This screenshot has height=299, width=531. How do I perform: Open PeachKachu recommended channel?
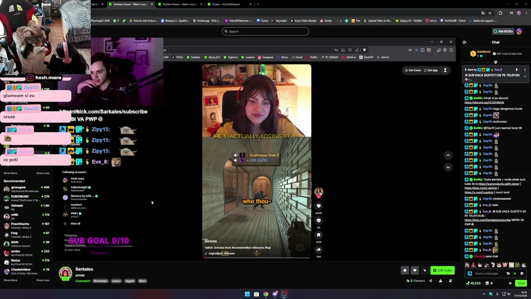click(26, 225)
